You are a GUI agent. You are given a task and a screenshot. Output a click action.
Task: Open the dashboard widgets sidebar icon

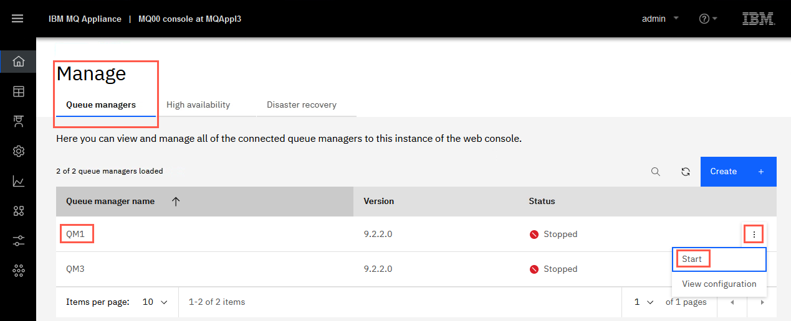coord(18,211)
